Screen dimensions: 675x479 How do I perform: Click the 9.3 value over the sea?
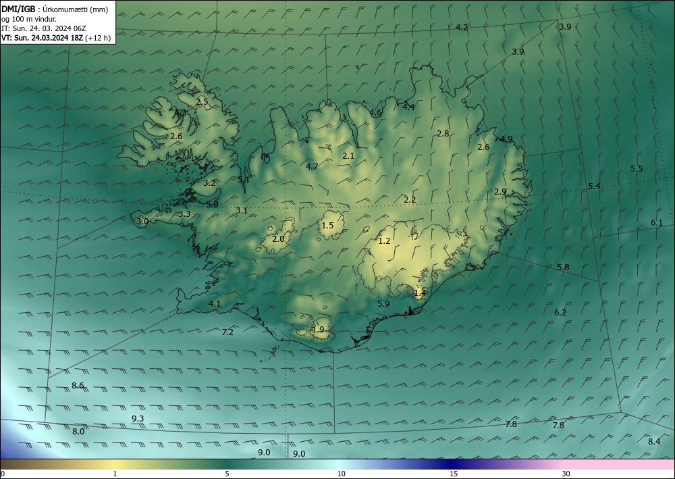click(x=138, y=419)
